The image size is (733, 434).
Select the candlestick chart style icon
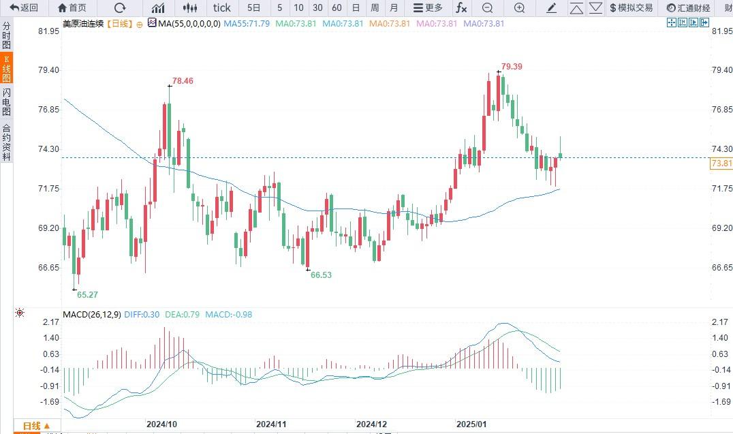tap(191, 8)
